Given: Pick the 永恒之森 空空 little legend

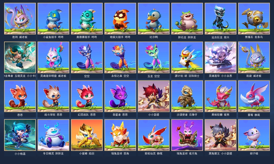Looking at the screenshot, I should [x=120, y=57].
